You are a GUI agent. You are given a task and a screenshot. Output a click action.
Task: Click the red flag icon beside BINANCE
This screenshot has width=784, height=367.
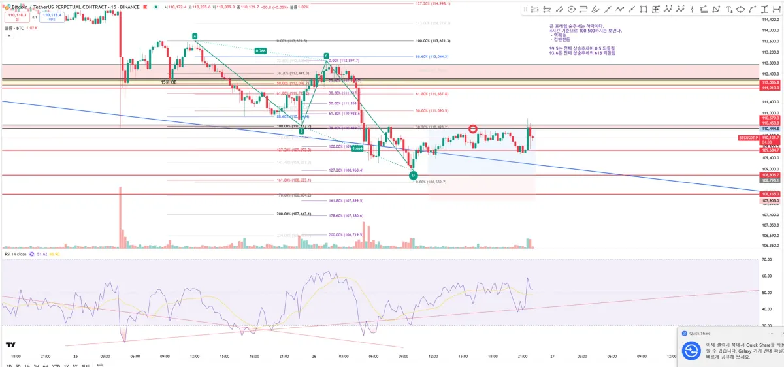[145, 7]
